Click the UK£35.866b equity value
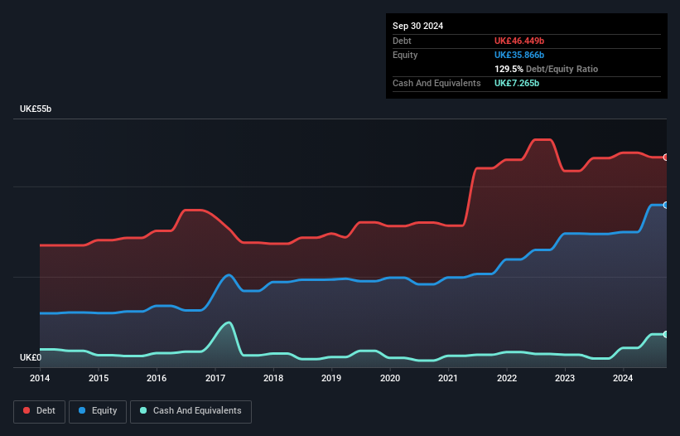Image resolution: width=680 pixels, height=436 pixels. pos(519,55)
